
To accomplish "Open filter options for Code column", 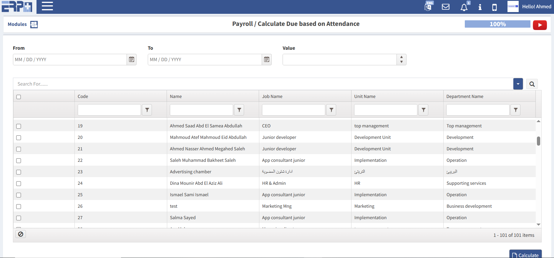I will 147,110.
